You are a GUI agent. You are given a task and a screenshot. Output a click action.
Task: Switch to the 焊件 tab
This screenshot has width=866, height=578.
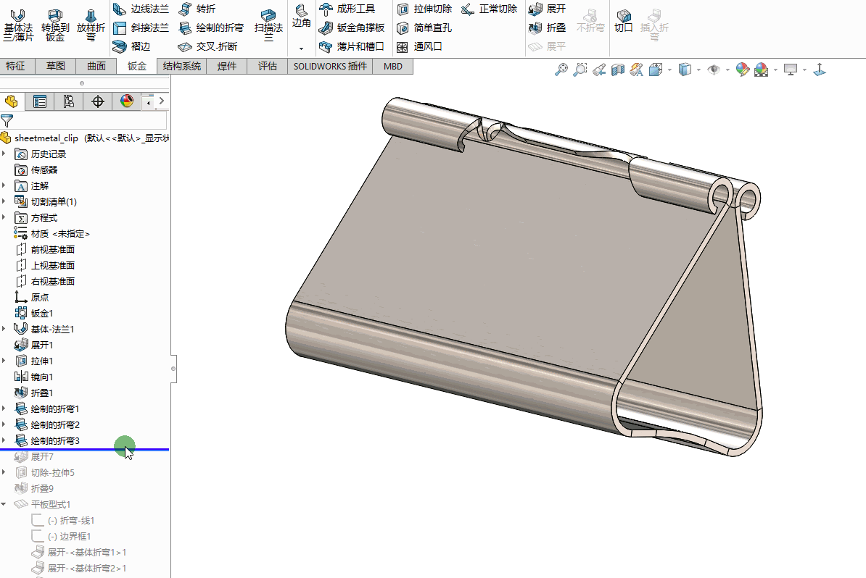pyautogui.click(x=227, y=66)
